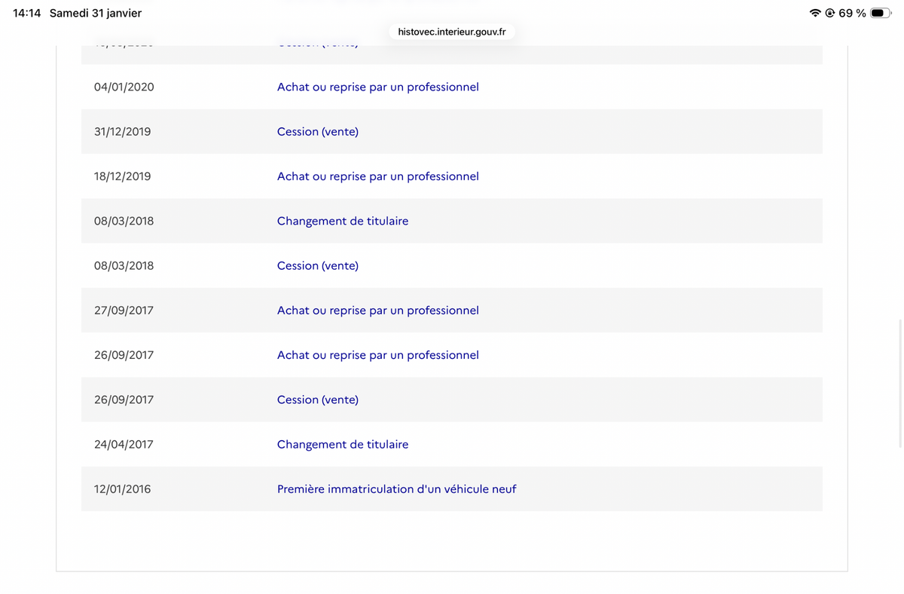Tap the 69 % battery percentage
904x594 pixels.
pos(852,14)
